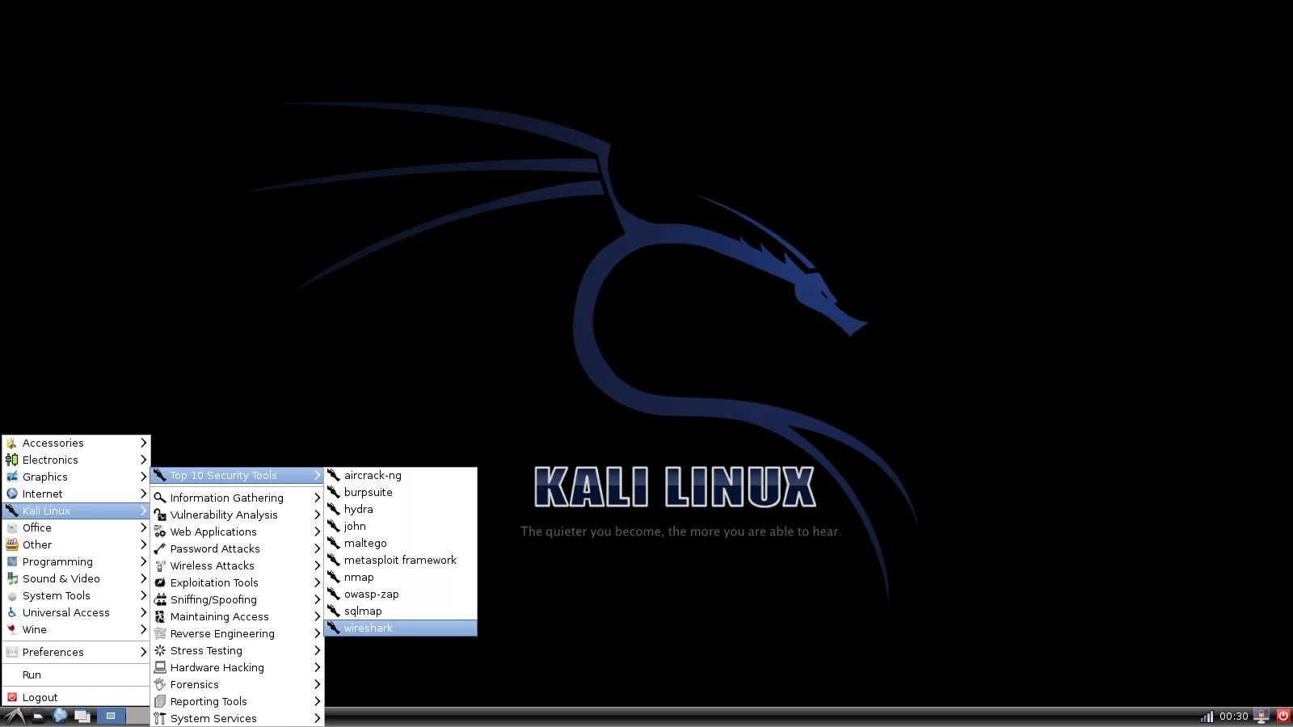Switch to the highlighted workspace in pager
The height and width of the screenshot is (727, 1293).
click(x=111, y=716)
